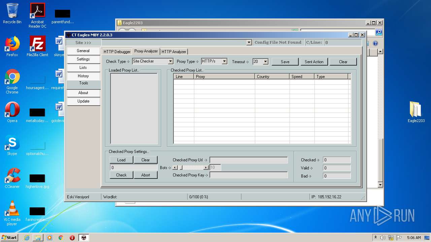Select the parentfund desktop file
The height and width of the screenshot is (242, 431).
click(x=63, y=16)
